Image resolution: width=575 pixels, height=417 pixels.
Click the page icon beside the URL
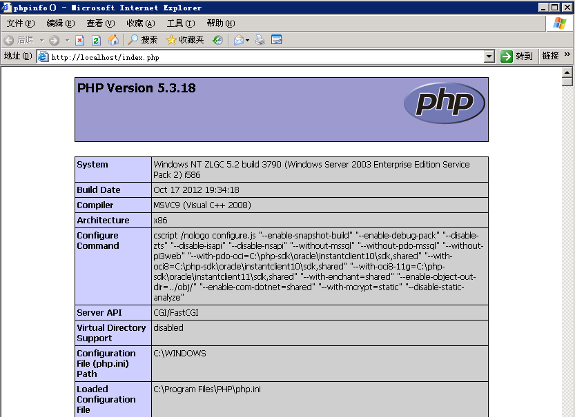click(x=43, y=57)
